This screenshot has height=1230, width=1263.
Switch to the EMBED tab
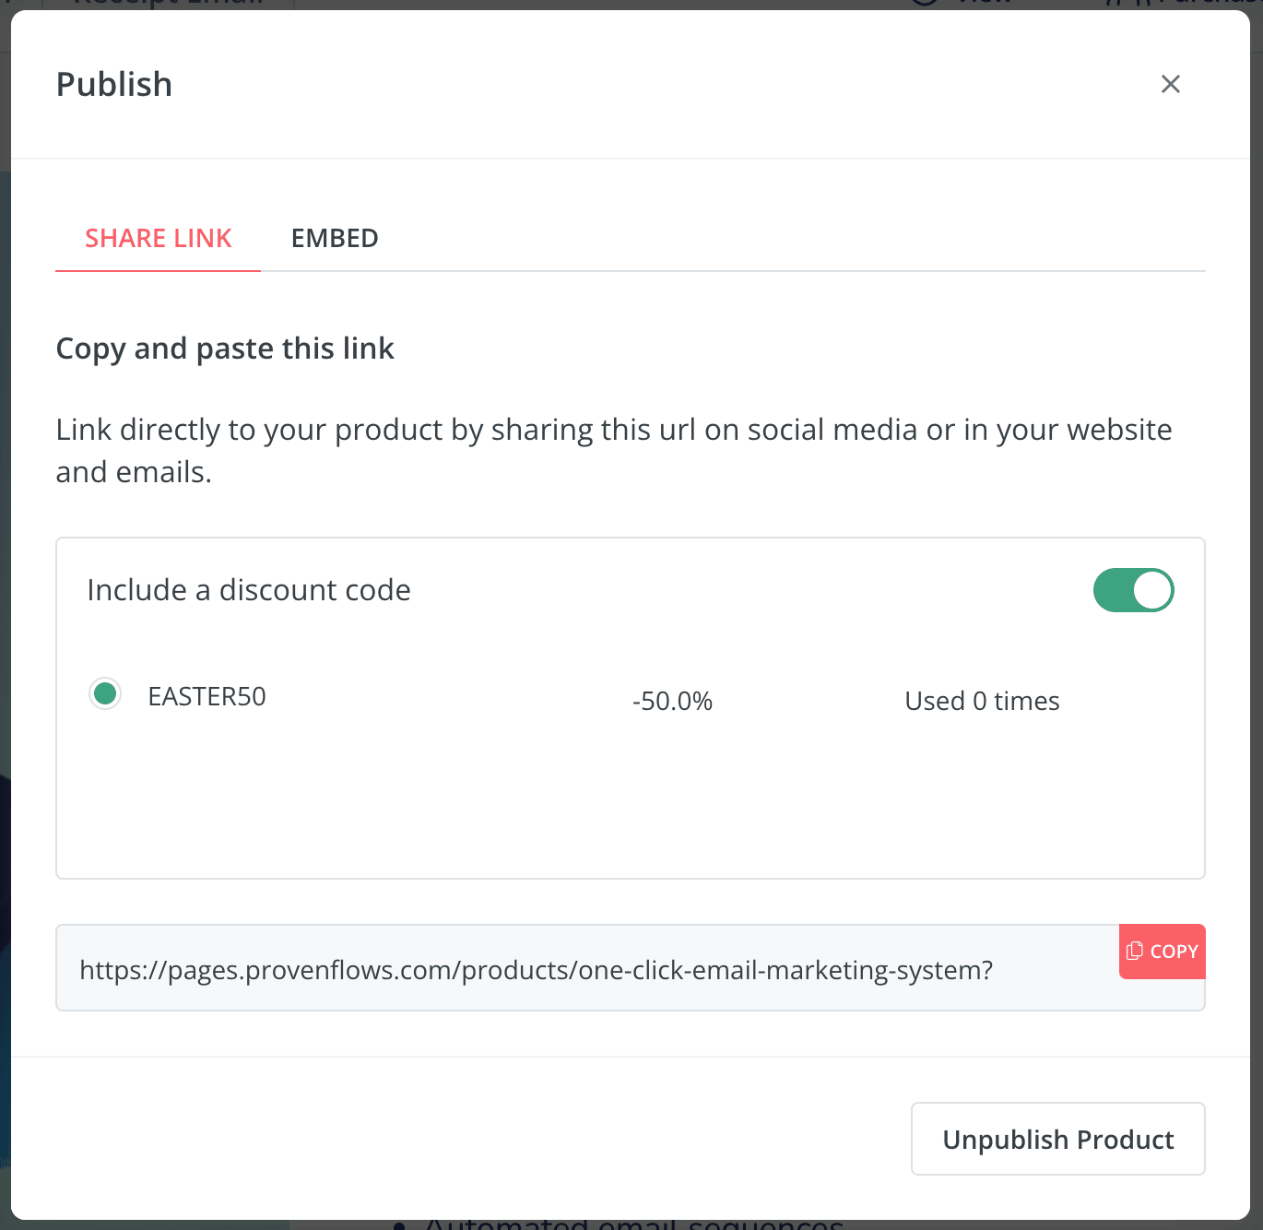pyautogui.click(x=335, y=238)
